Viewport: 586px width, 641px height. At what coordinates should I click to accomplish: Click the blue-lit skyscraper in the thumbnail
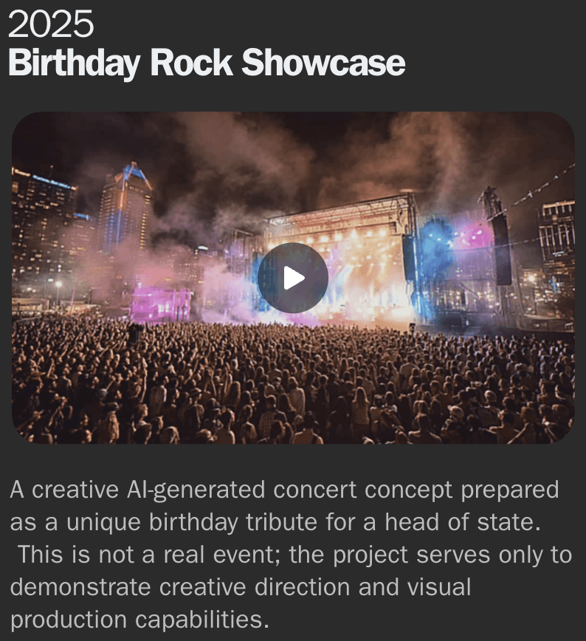point(125,208)
